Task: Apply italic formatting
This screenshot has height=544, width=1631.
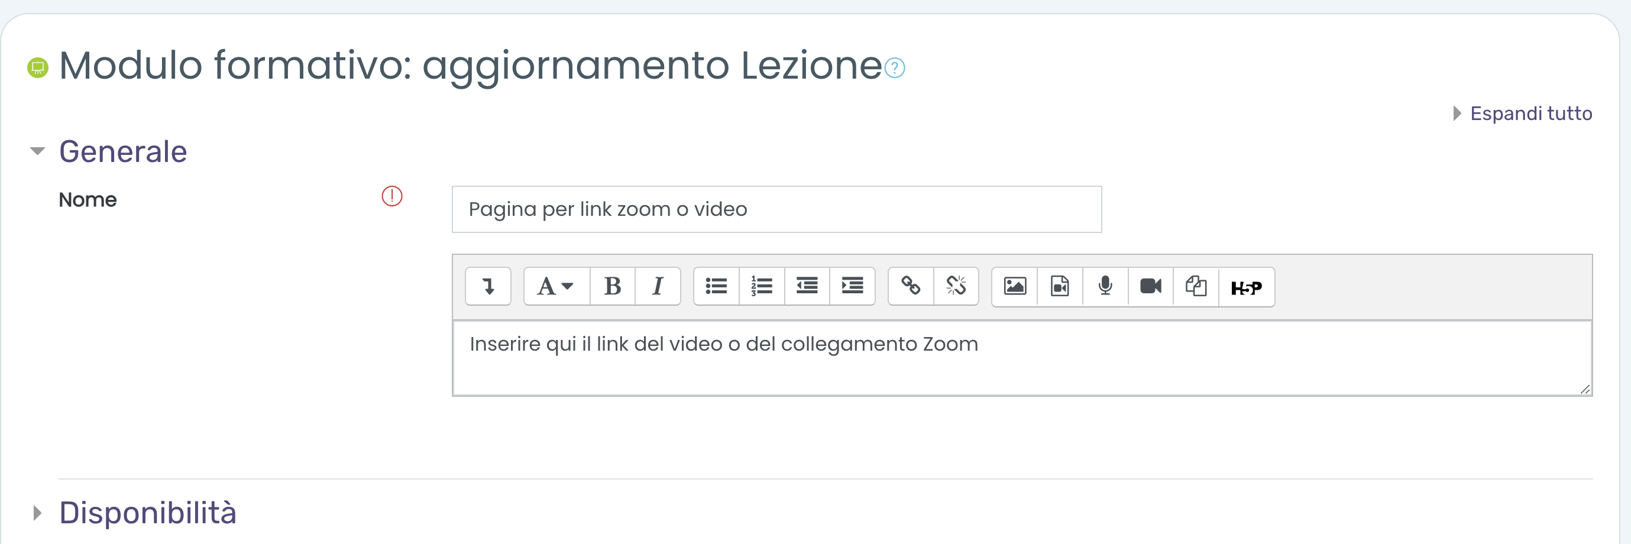Action: tap(658, 286)
